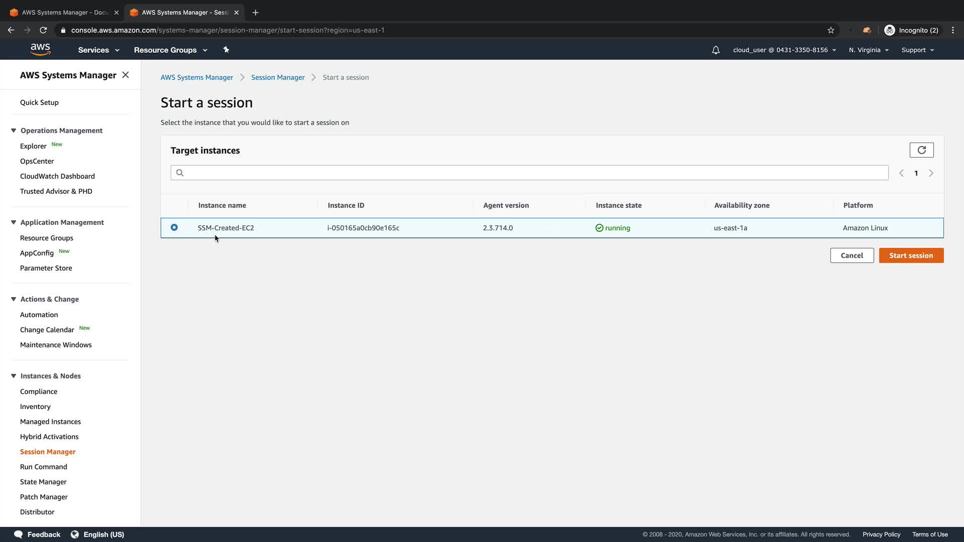The width and height of the screenshot is (964, 542).
Task: Open the Services dropdown menu
Action: coord(98,50)
